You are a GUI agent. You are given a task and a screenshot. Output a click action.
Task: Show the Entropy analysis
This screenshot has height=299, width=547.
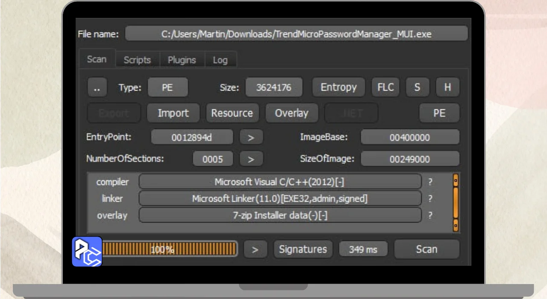point(338,88)
